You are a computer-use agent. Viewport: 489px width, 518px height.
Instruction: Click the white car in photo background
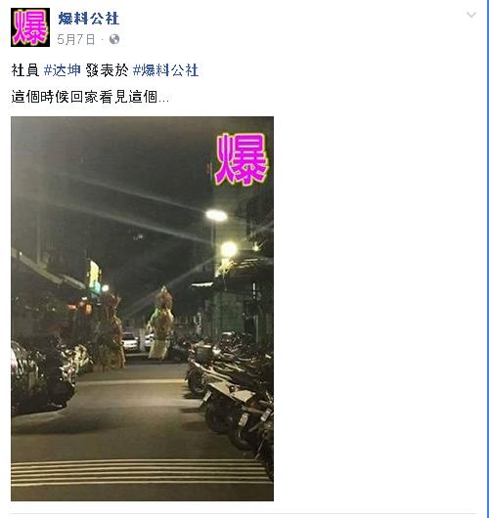coord(130,342)
